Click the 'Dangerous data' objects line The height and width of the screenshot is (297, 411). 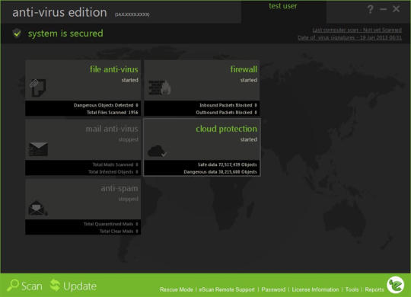[x=220, y=172]
